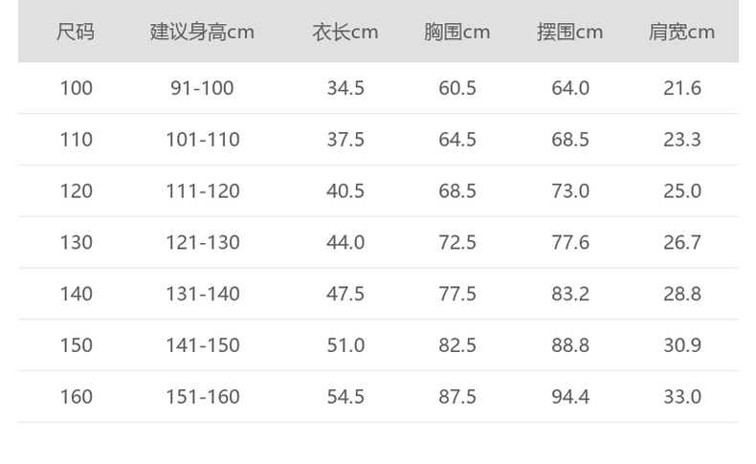Screen dimensions: 756x464
Task: Select the 34.5 garment length cell
Action: [345, 88]
